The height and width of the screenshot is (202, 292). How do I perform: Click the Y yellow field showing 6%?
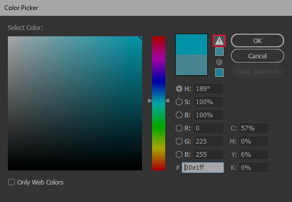pyautogui.click(x=254, y=154)
